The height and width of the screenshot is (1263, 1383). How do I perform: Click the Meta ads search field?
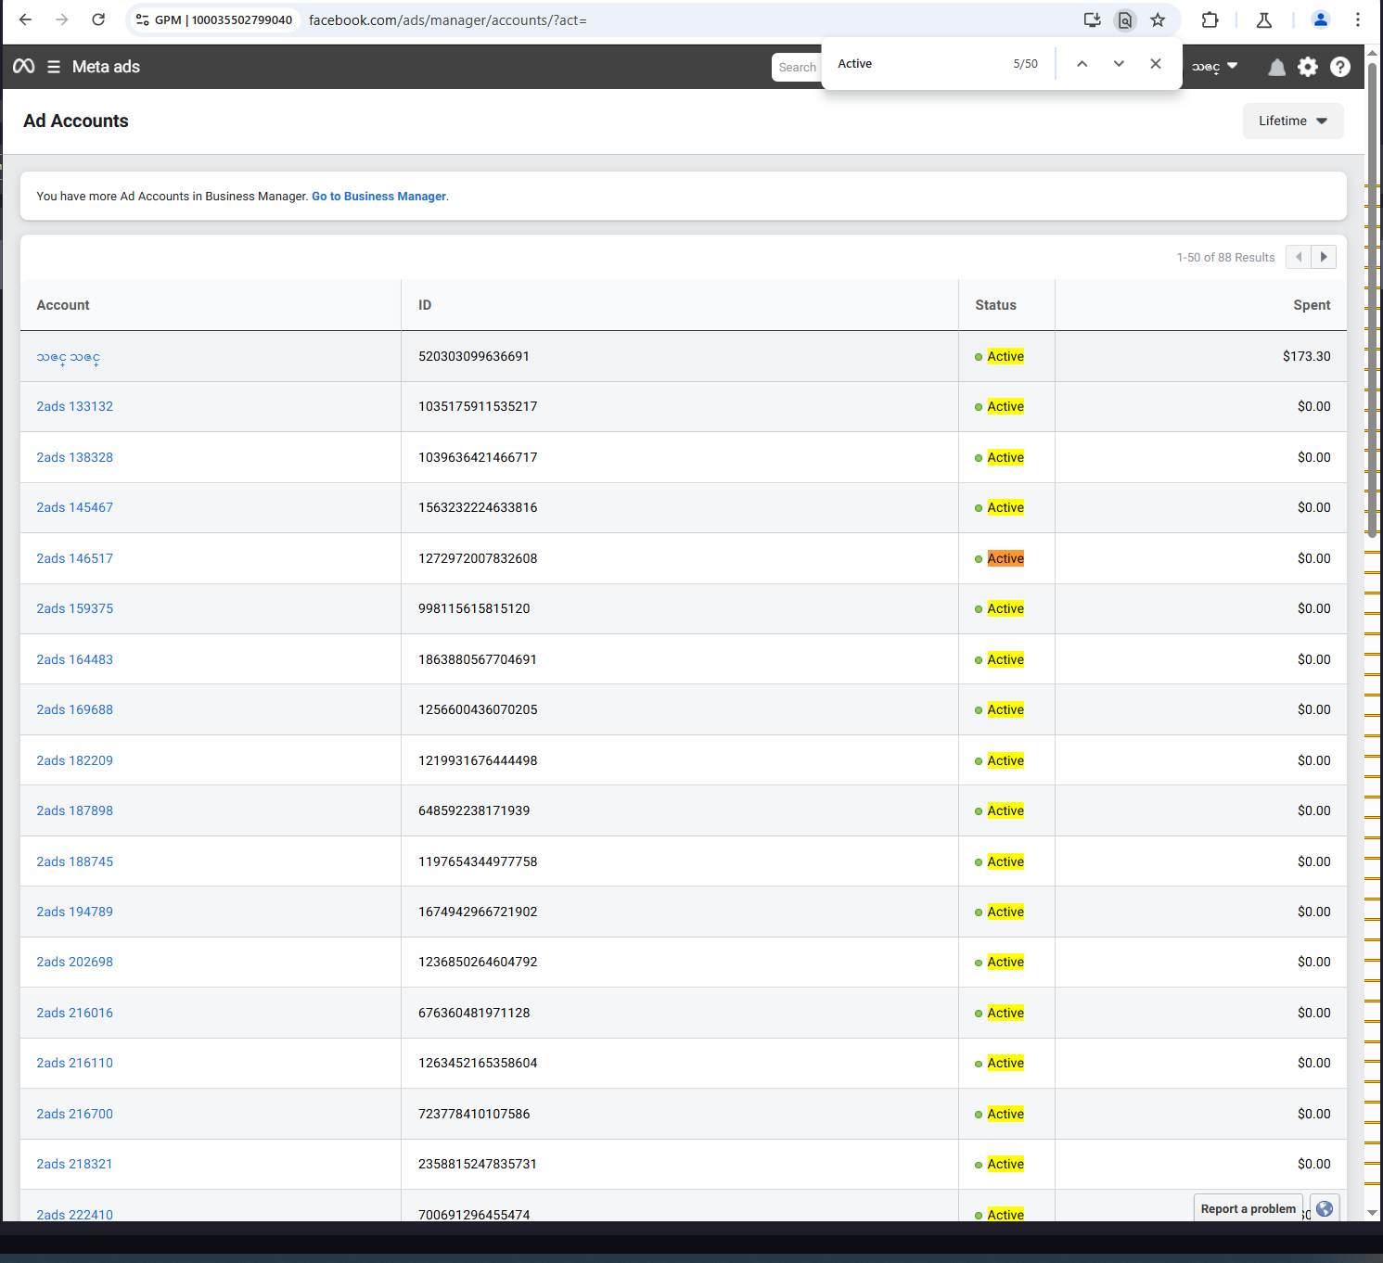pyautogui.click(x=796, y=67)
